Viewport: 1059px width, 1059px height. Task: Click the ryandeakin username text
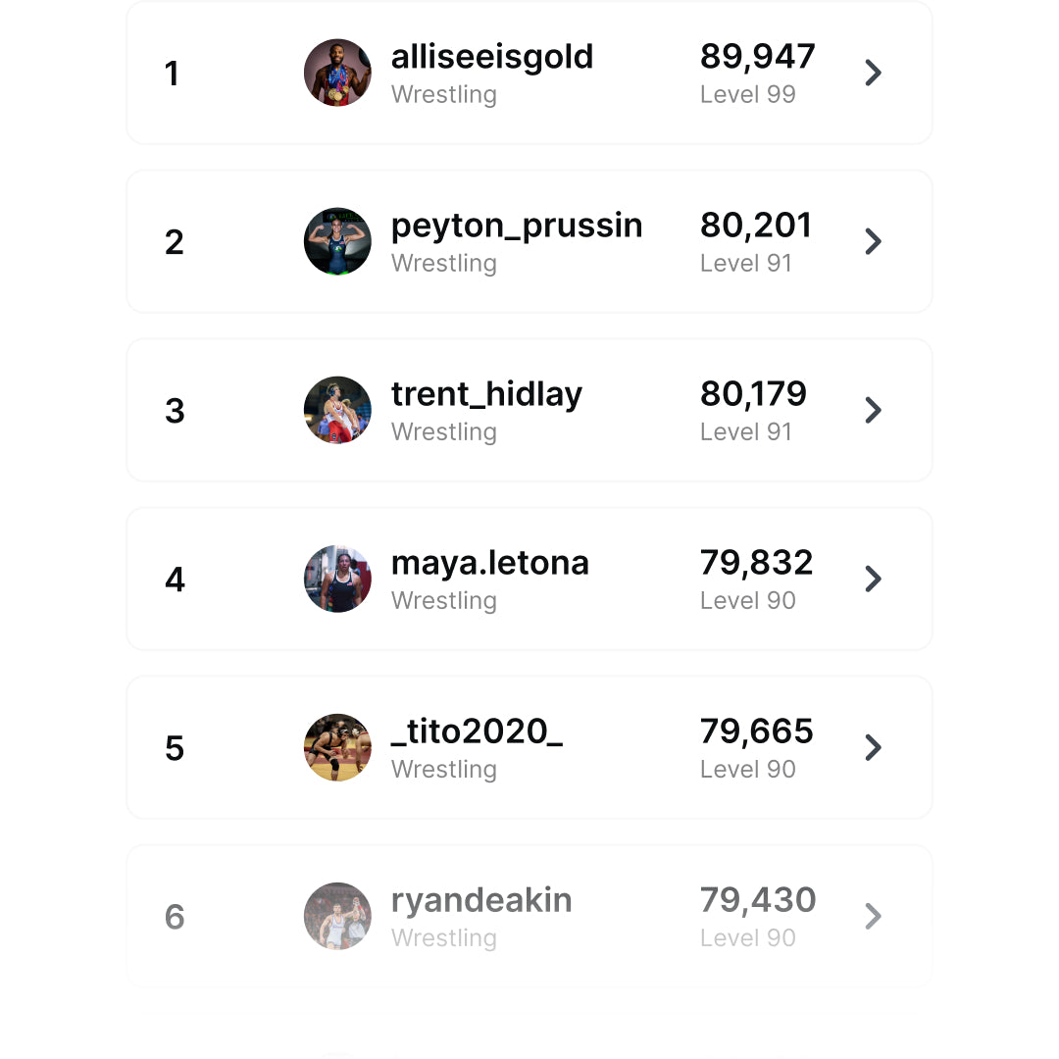point(481,900)
